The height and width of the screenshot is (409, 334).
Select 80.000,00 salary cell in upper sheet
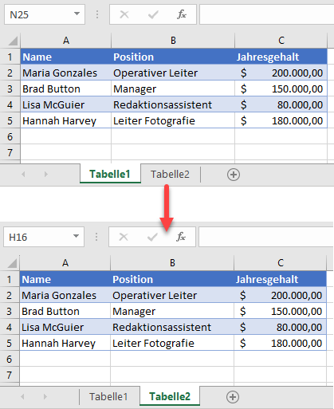(x=281, y=104)
